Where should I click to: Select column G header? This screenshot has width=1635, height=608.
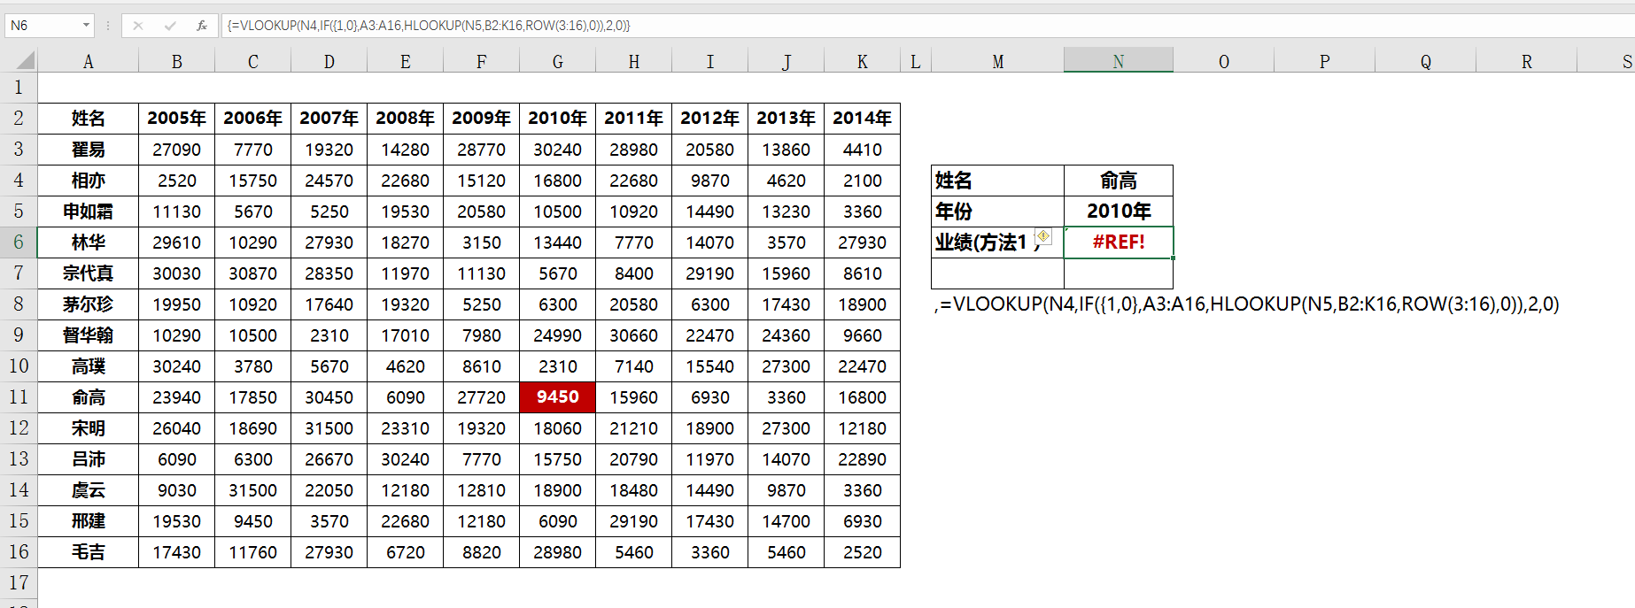(x=557, y=61)
